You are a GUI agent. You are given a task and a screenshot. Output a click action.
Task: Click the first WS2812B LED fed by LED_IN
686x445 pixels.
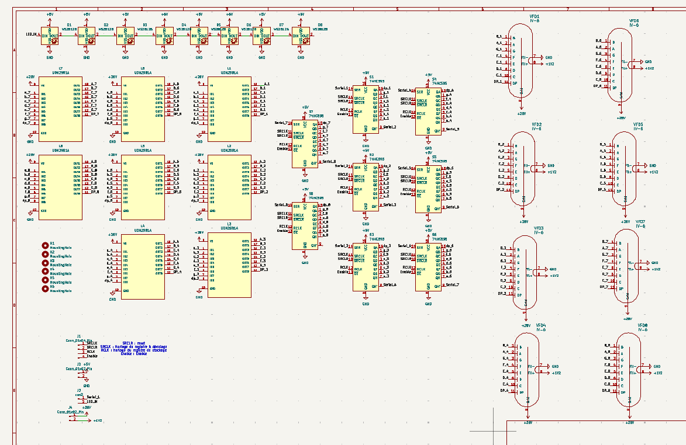tap(50, 36)
